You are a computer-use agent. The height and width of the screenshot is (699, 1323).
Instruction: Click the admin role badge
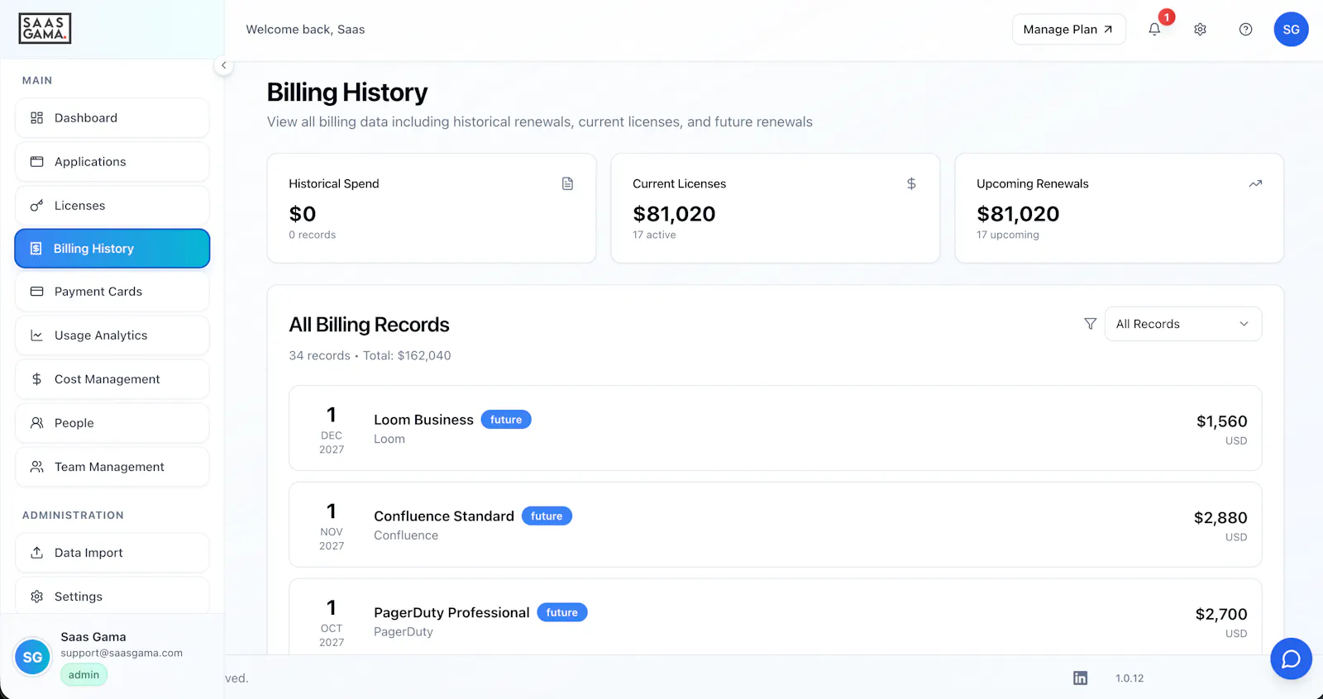tap(84, 675)
